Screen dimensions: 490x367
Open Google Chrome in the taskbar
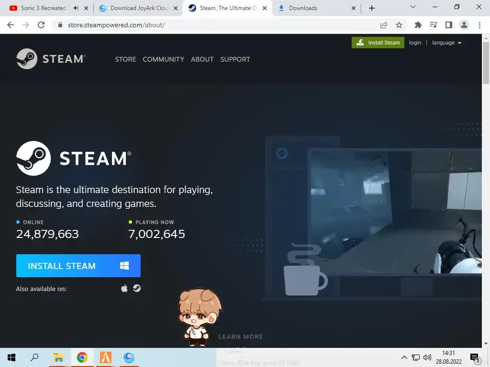[x=82, y=357]
